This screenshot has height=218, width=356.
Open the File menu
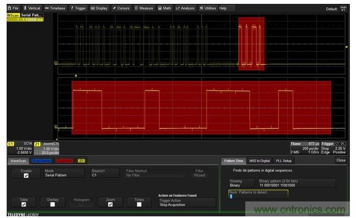(x=13, y=8)
